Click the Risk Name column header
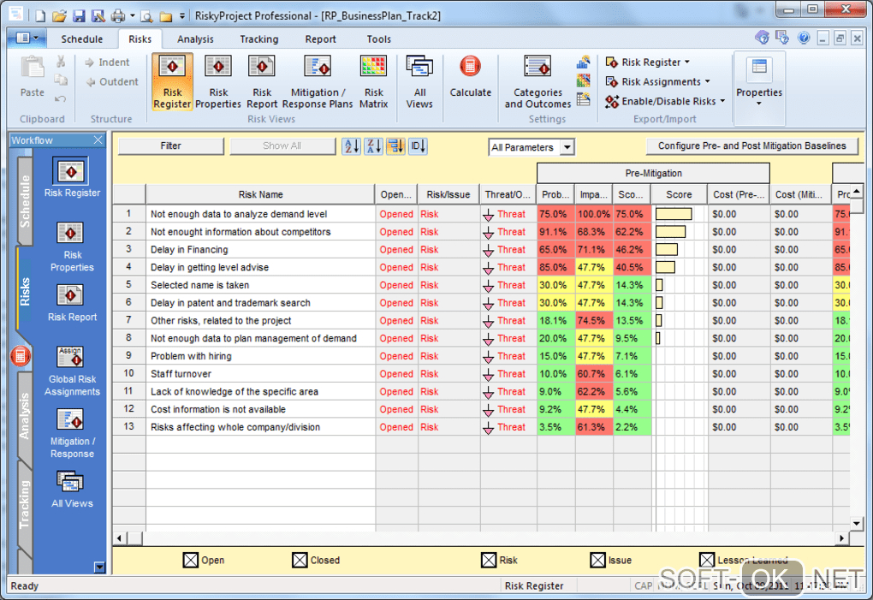Screen dimensions: 873x600 [260, 194]
